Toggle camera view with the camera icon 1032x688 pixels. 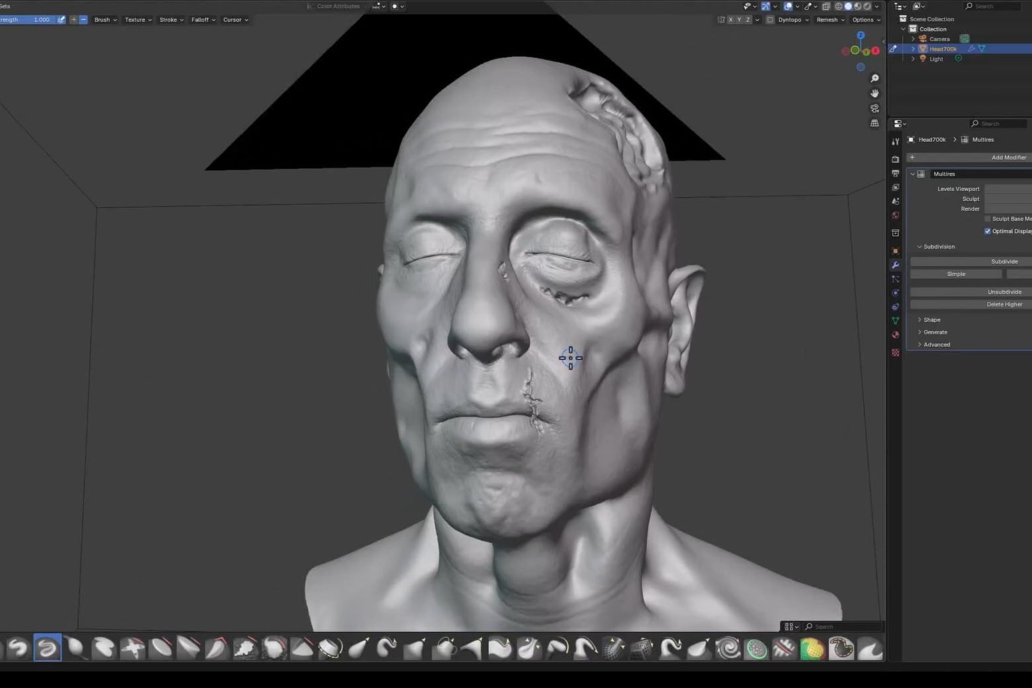(874, 108)
